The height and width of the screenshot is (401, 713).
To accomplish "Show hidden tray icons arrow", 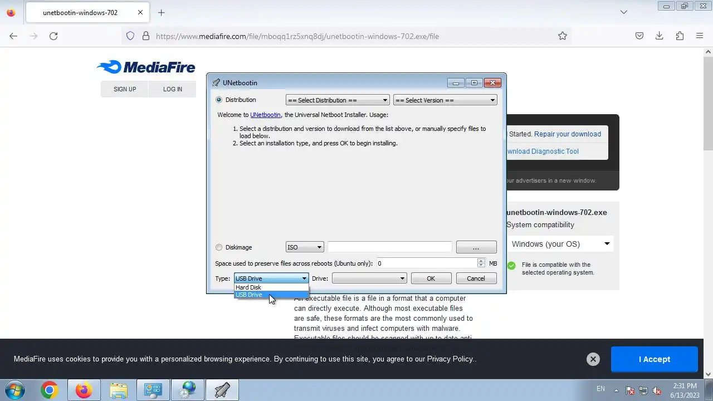I will (616, 390).
